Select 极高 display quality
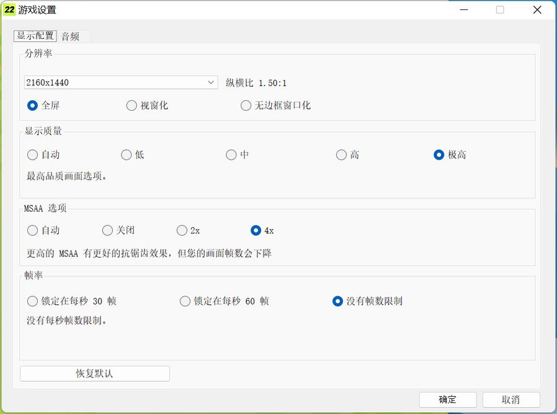Image resolution: width=557 pixels, height=414 pixels. 439,155
